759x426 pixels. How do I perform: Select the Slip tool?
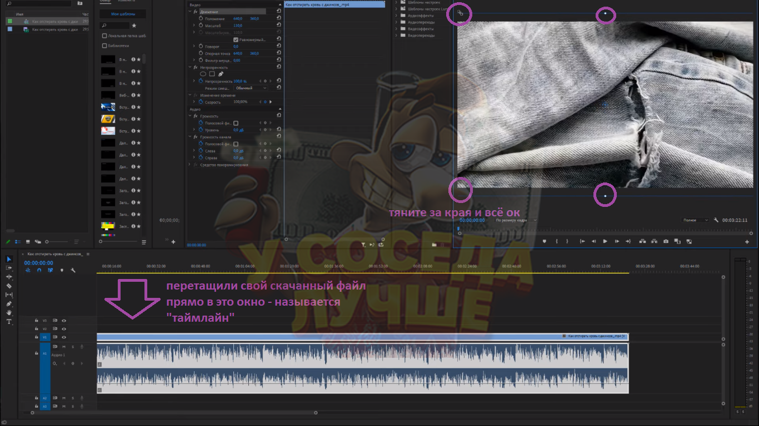9,295
